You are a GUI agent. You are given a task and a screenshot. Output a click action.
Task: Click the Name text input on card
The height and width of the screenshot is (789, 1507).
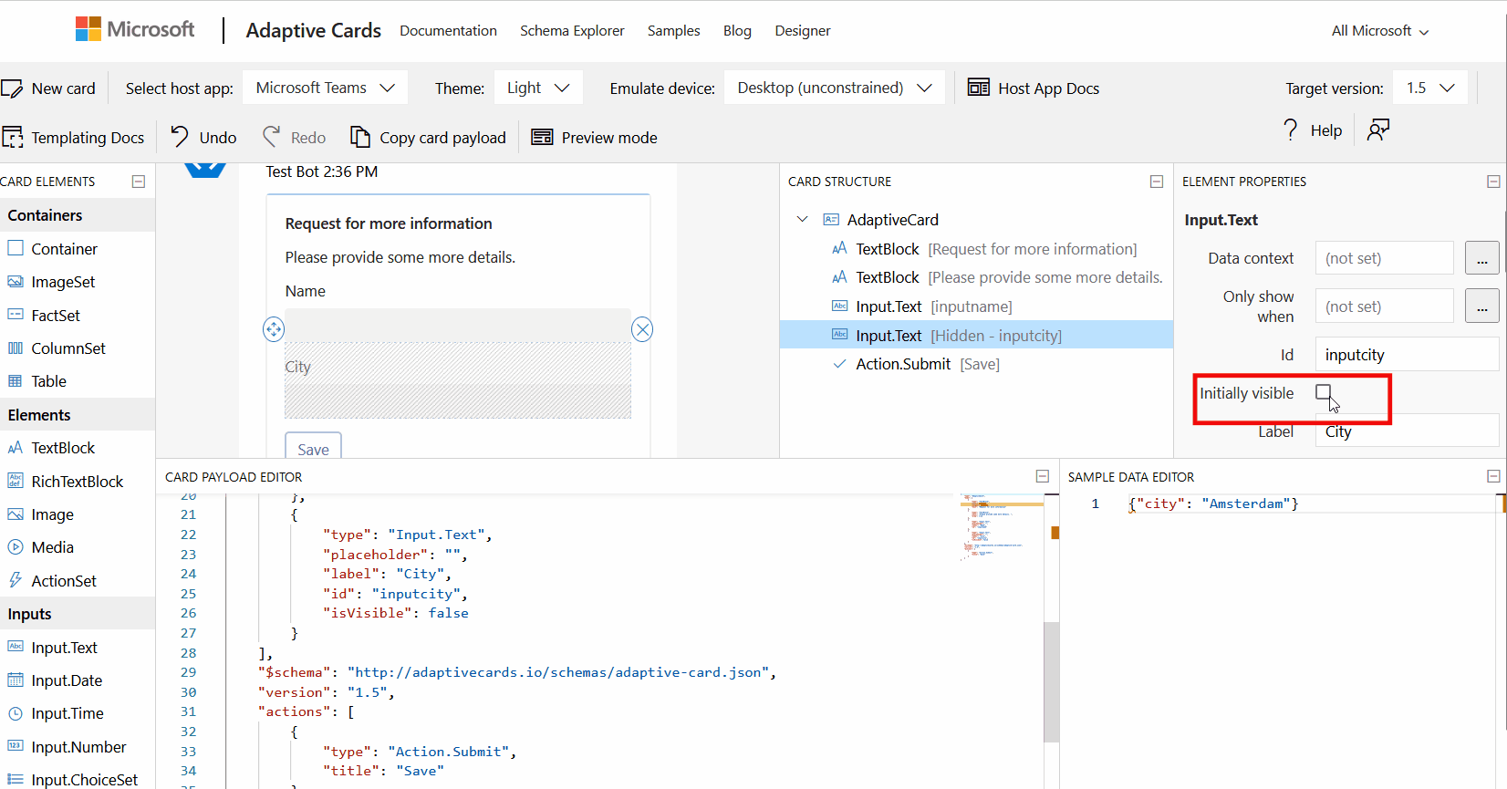pyautogui.click(x=458, y=325)
